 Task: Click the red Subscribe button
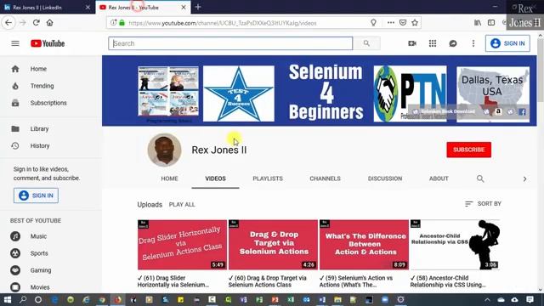[468, 150]
